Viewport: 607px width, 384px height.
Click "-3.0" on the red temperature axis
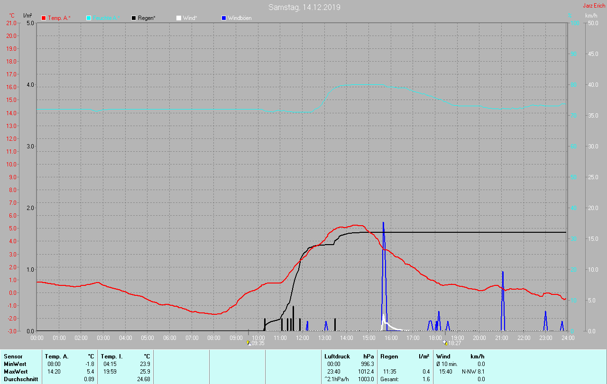(12, 331)
